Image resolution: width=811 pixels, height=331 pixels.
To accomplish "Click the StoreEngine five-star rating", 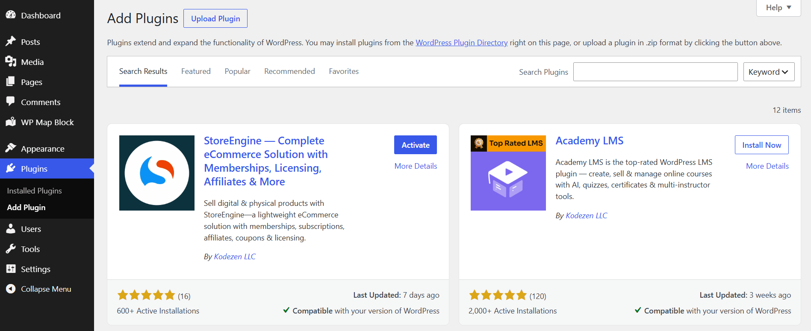I will (146, 295).
